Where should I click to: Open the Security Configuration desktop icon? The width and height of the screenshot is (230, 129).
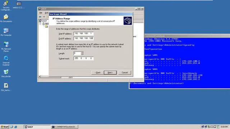click(6, 6)
